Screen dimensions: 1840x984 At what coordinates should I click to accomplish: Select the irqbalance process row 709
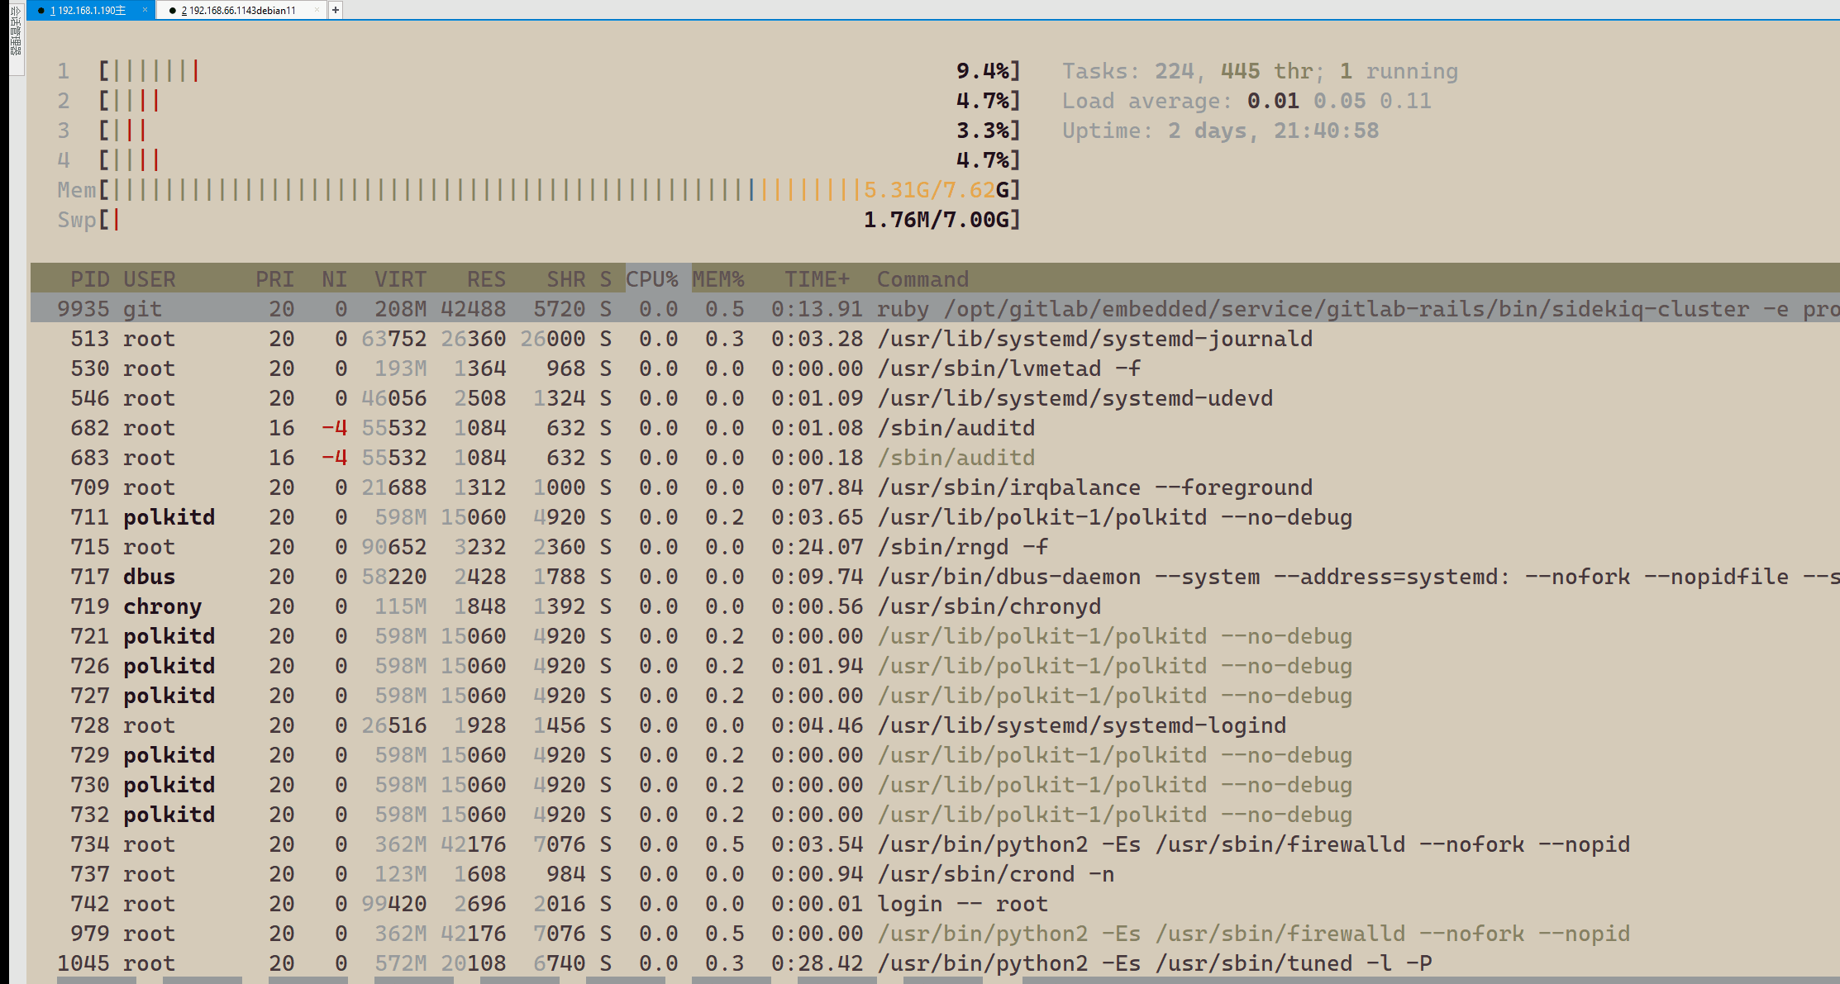pyautogui.click(x=935, y=487)
